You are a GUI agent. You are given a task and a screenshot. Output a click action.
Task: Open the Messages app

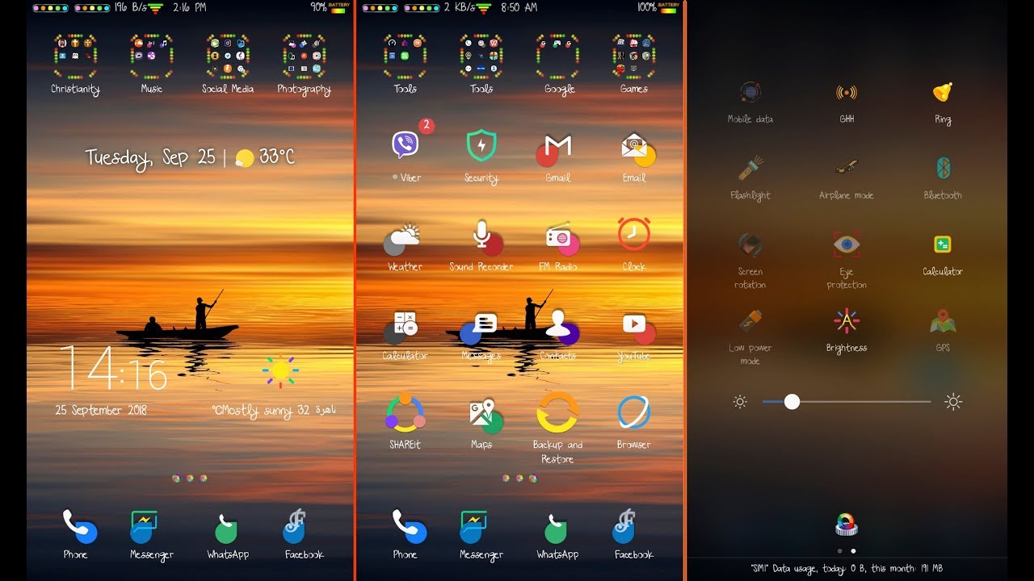pos(481,327)
